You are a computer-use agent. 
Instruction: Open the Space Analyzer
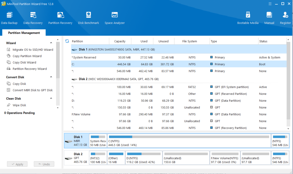coord(114,18)
